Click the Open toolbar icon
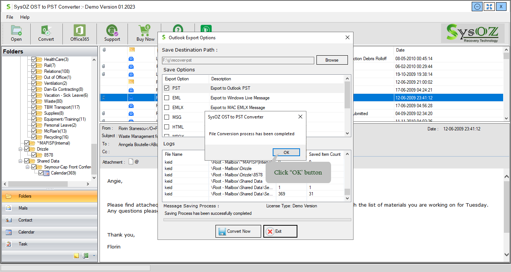Screen dimensions: 511x272 coord(16,33)
